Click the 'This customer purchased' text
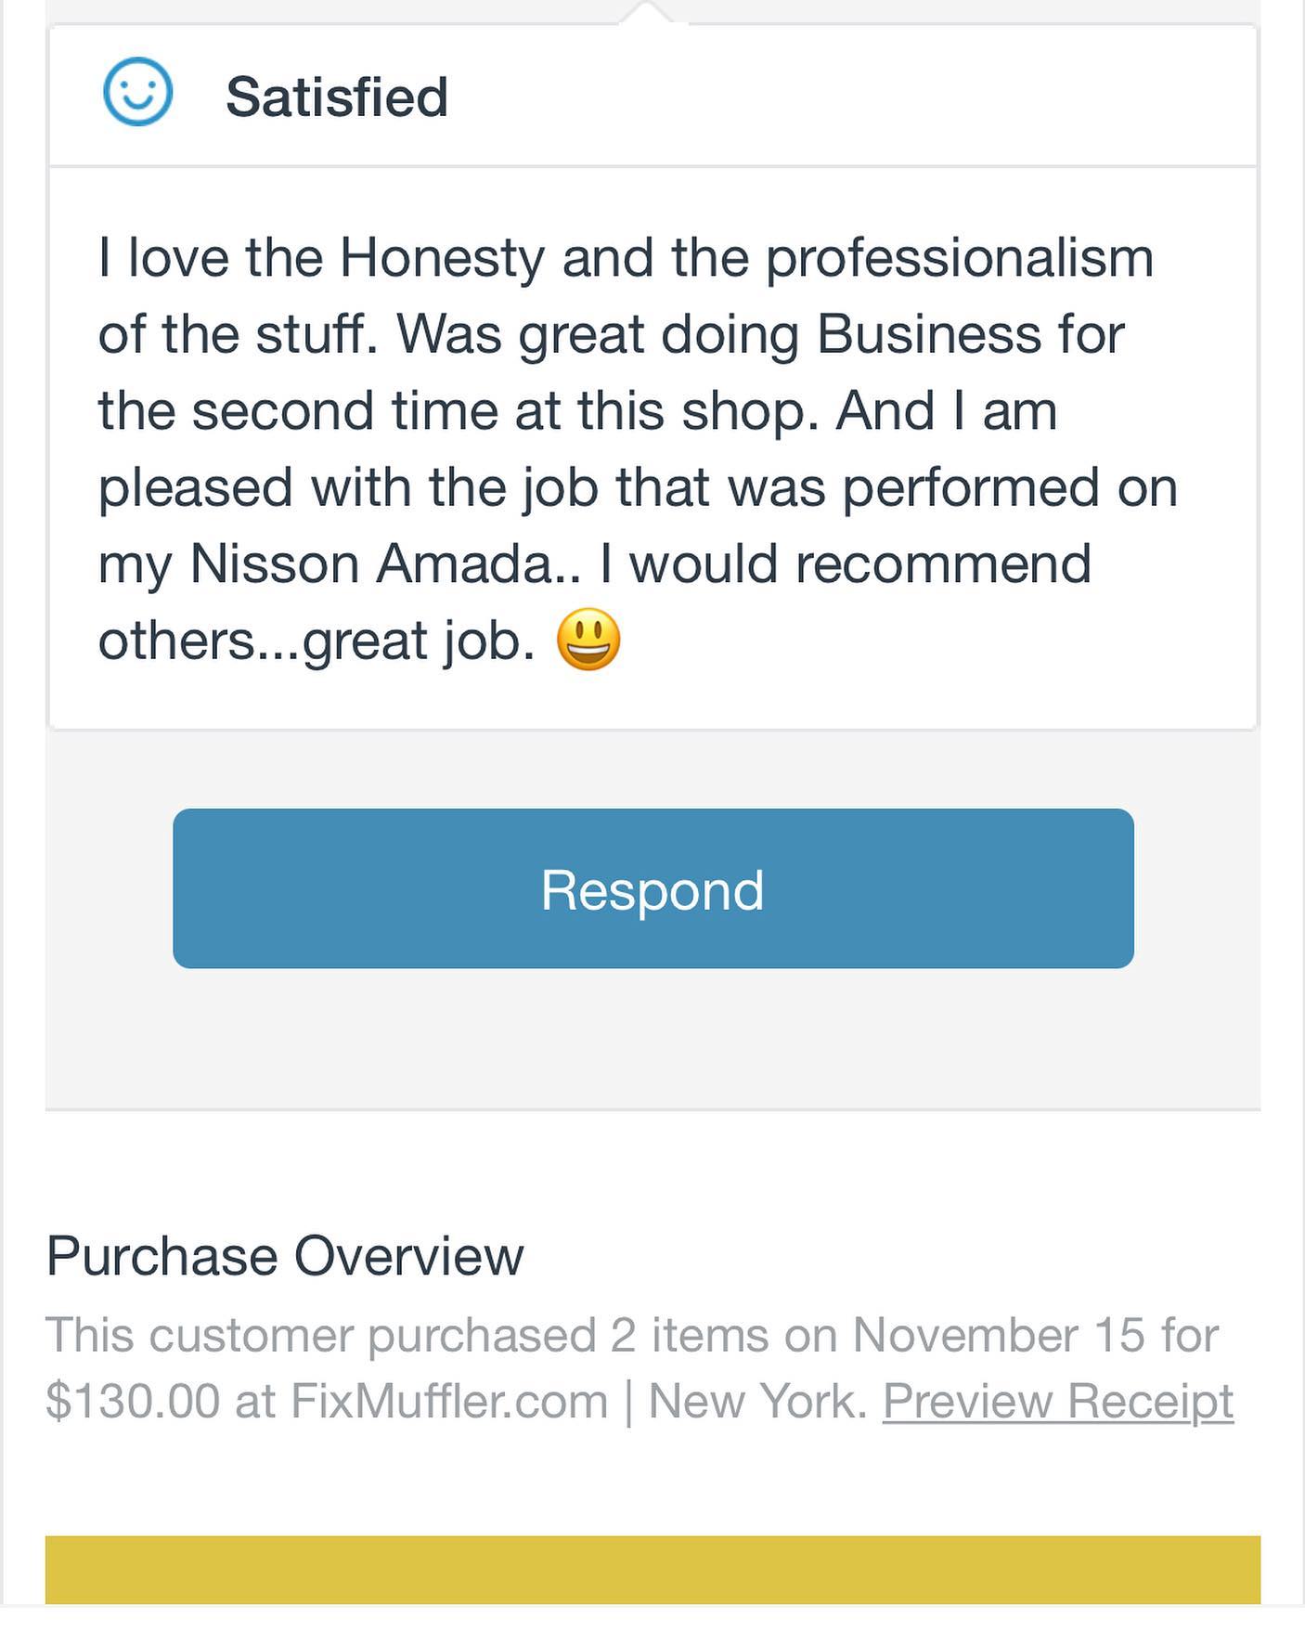Image resolution: width=1305 pixels, height=1631 pixels. pyautogui.click(x=320, y=1335)
